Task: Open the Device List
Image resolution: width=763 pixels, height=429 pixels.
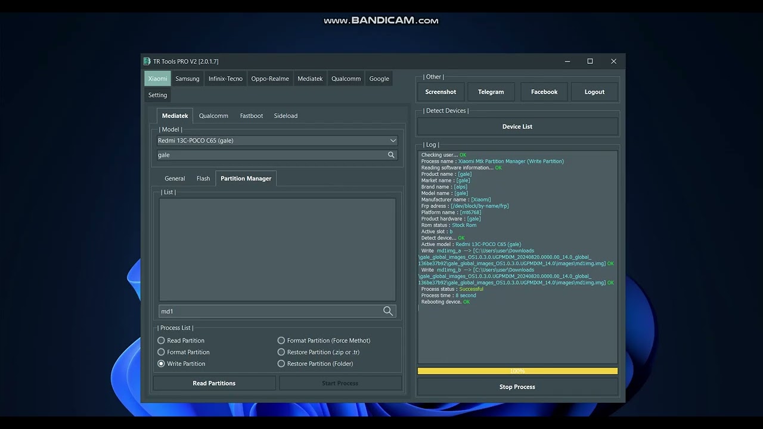Action: point(517,126)
